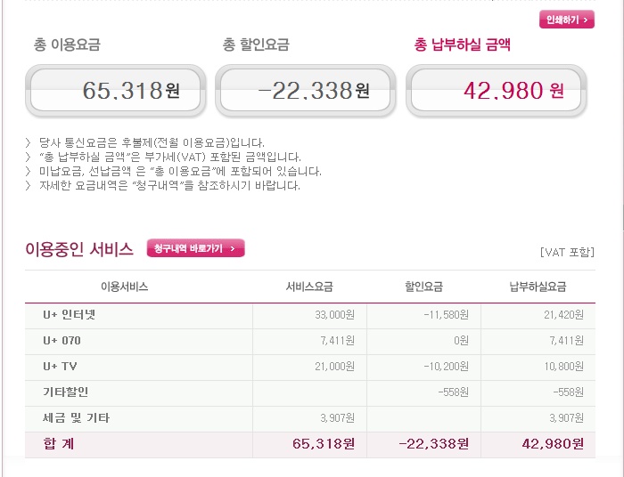The width and height of the screenshot is (624, 477).
Task: Click the -22,338원 total discount box
Action: click(305, 91)
